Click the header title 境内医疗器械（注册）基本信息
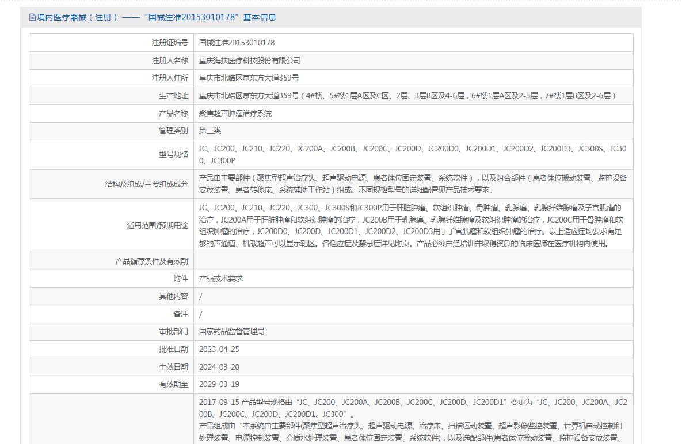The width and height of the screenshot is (682, 444). click(x=157, y=17)
